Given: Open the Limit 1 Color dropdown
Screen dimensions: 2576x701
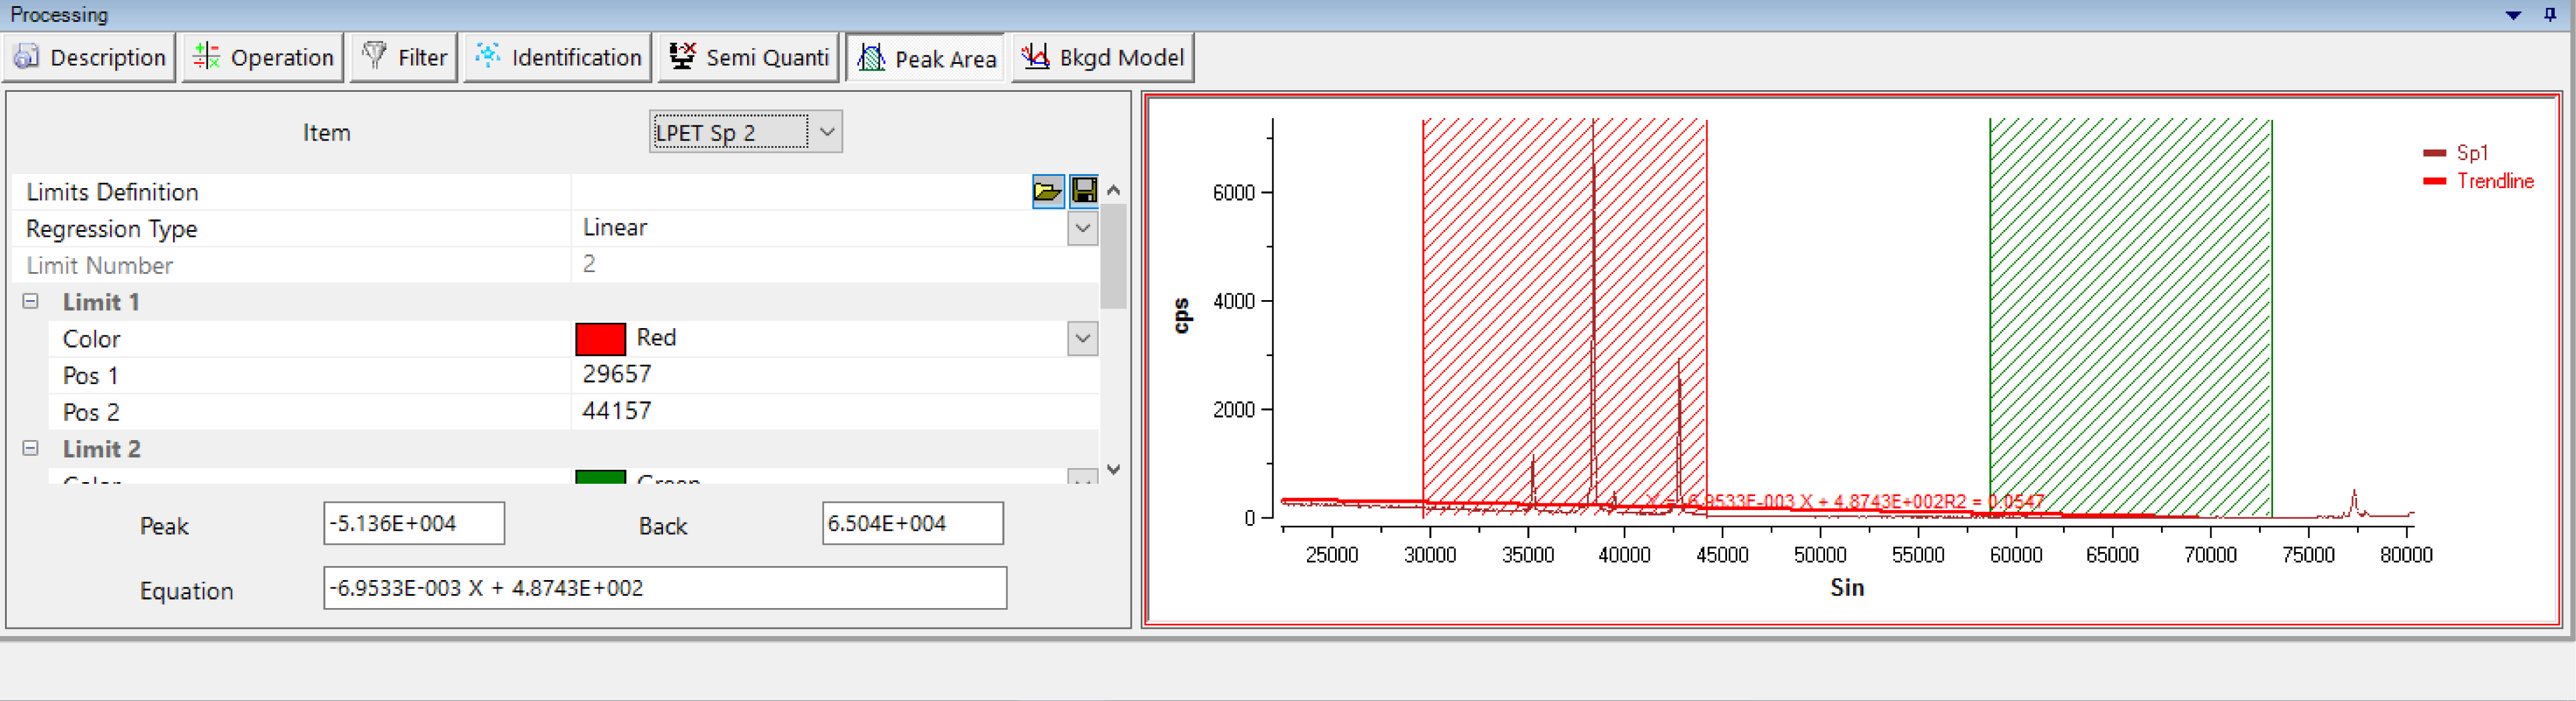Looking at the screenshot, I should click(x=1082, y=339).
